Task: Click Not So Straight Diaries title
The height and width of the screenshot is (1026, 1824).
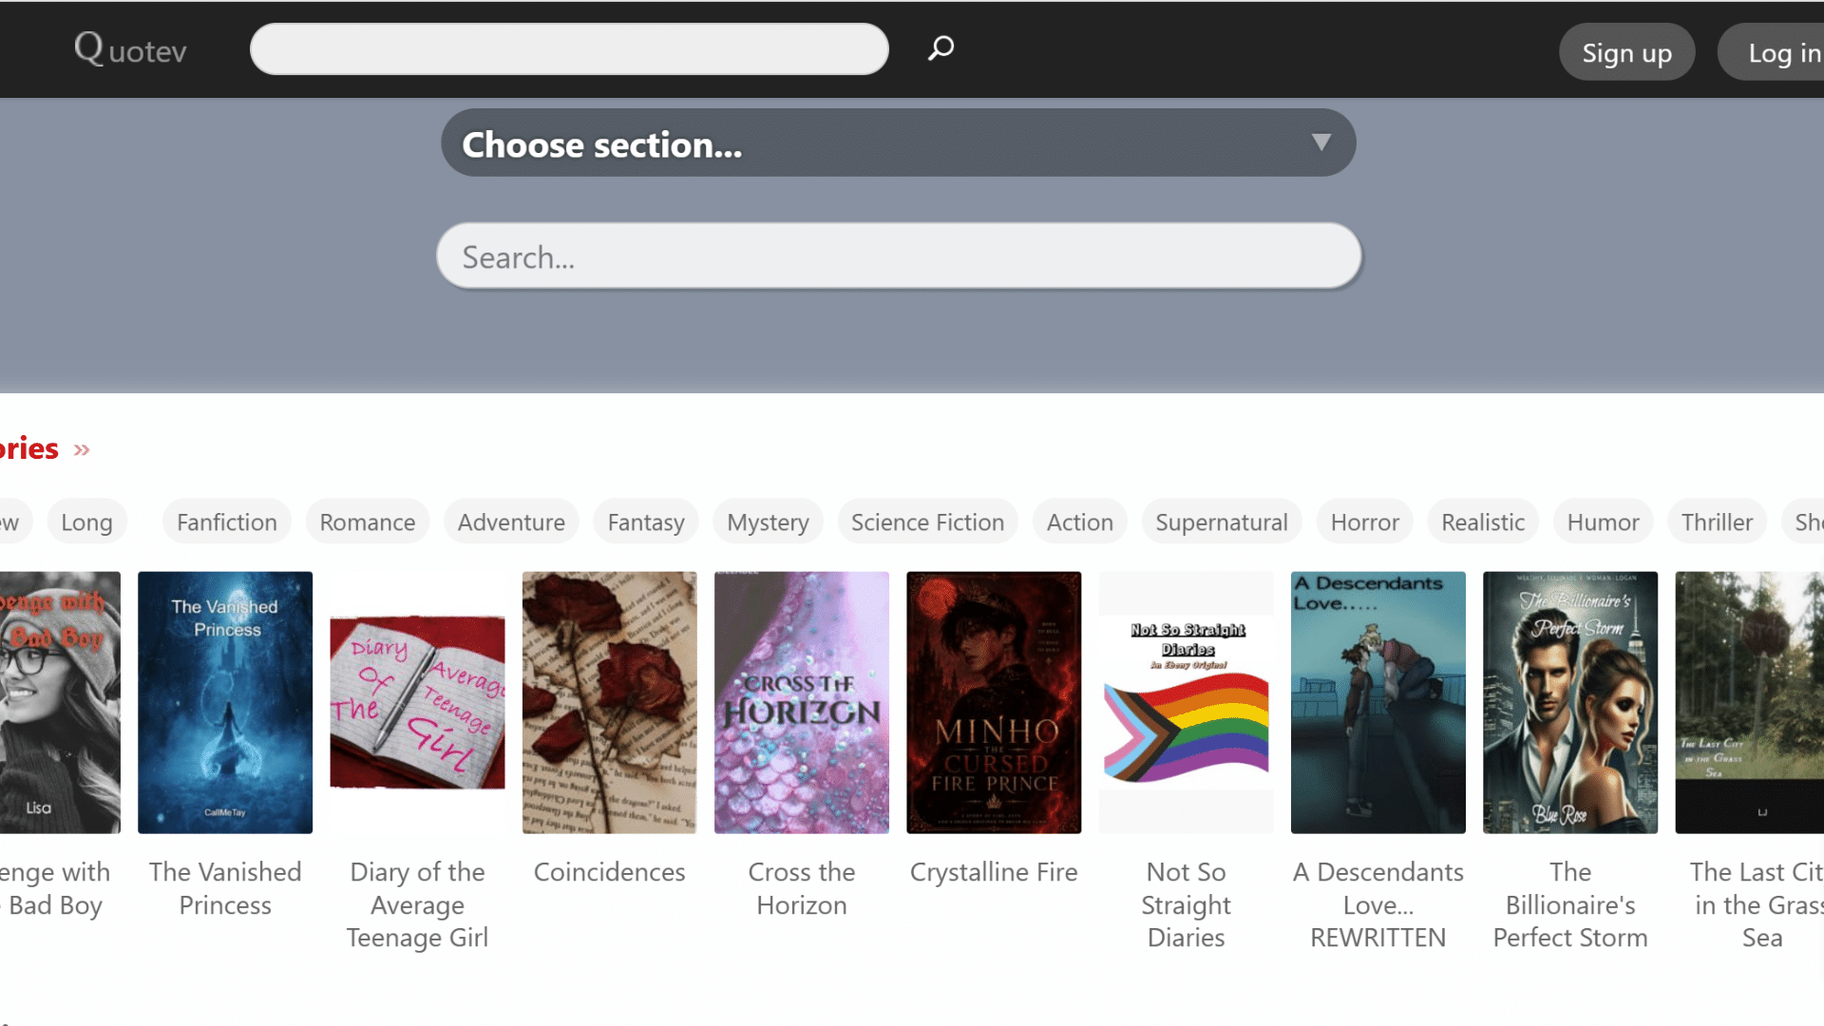Action: point(1186,904)
